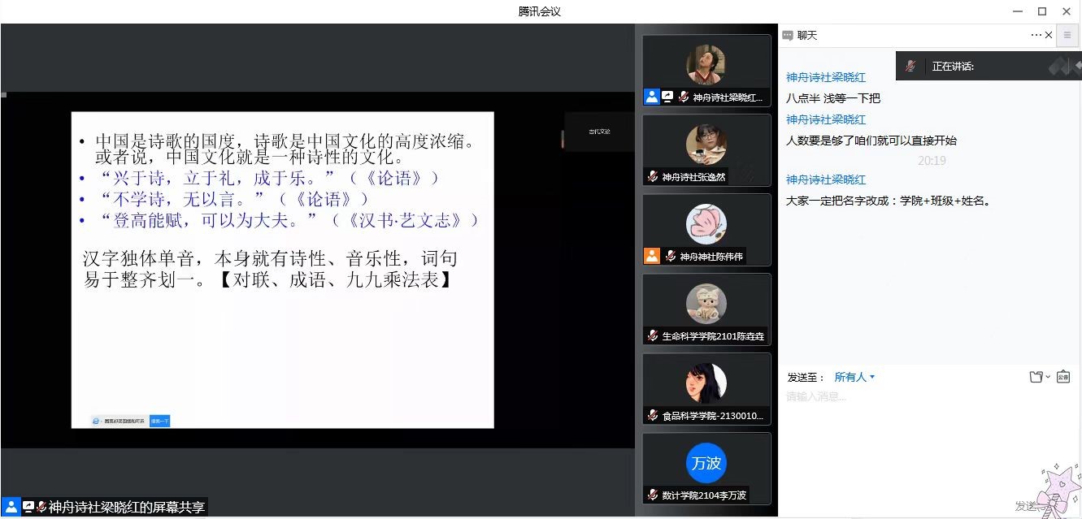The width and height of the screenshot is (1082, 519).
Task: Click the orange co-host badge on 陈伟伟's tile
Action: pos(651,256)
